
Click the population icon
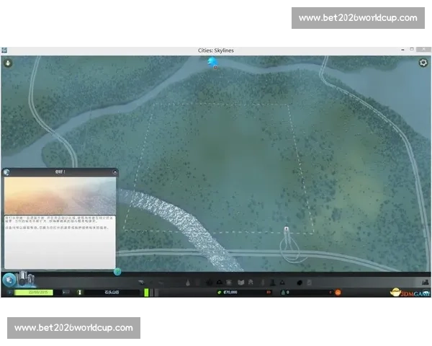pyautogui.click(x=283, y=292)
